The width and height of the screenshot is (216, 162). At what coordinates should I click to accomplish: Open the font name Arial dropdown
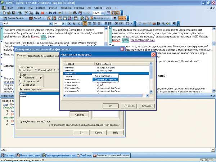pos(50,24)
